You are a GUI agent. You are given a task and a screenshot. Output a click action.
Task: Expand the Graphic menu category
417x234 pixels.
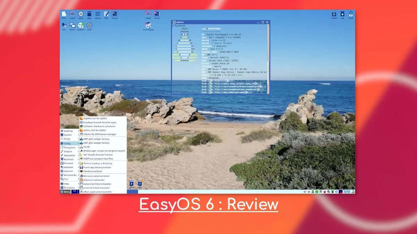tap(69, 151)
